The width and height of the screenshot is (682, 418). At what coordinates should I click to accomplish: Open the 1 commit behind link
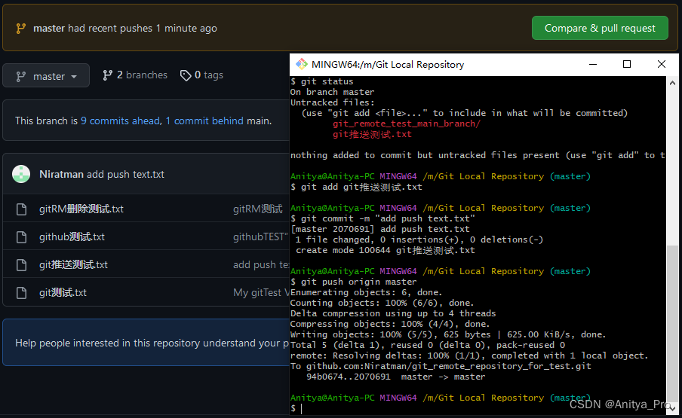click(x=204, y=121)
